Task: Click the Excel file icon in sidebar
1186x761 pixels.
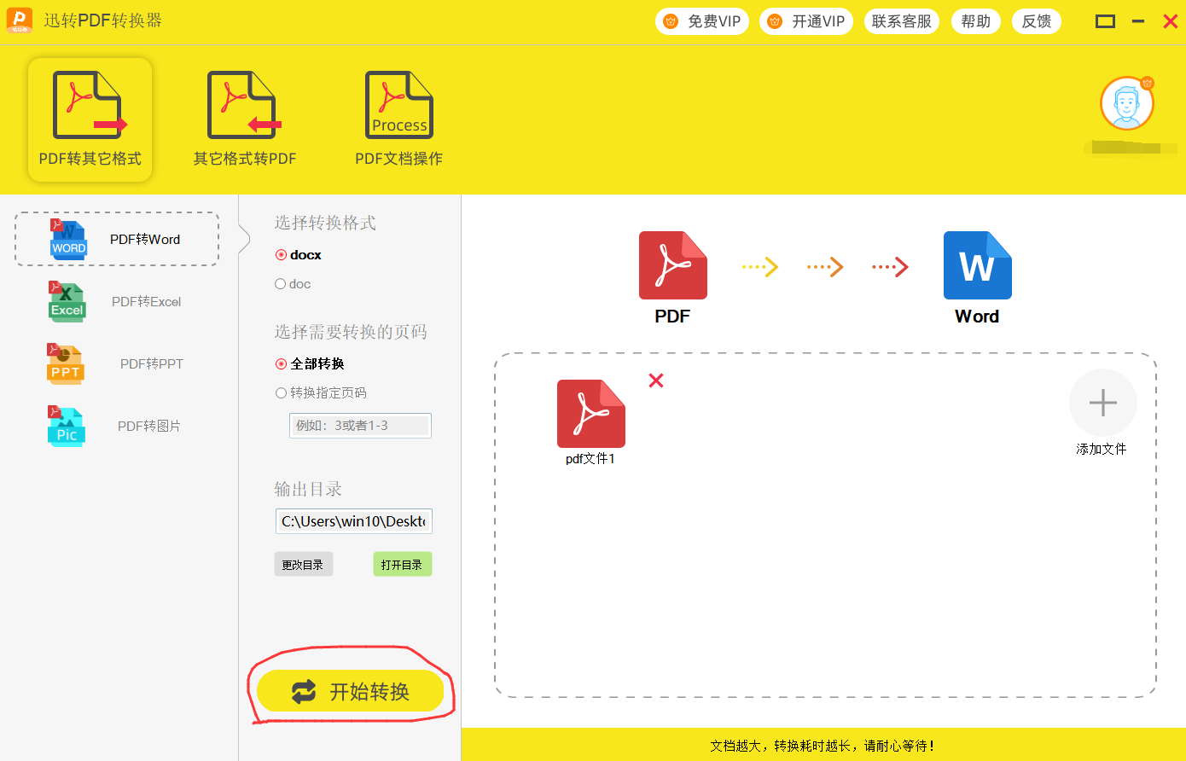Action: click(67, 302)
